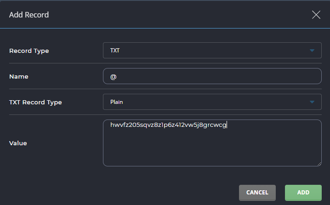The image size is (330, 205).
Task: Click the Record Type dropdown arrow
Action: tap(312, 51)
